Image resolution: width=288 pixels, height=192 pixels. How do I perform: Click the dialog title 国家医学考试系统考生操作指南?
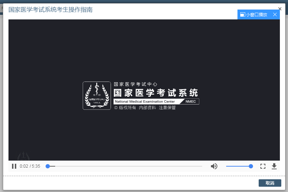51,10
